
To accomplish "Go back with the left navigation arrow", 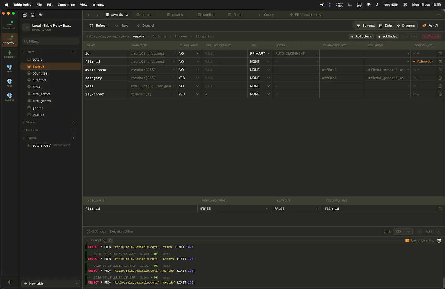I will click(89, 15).
